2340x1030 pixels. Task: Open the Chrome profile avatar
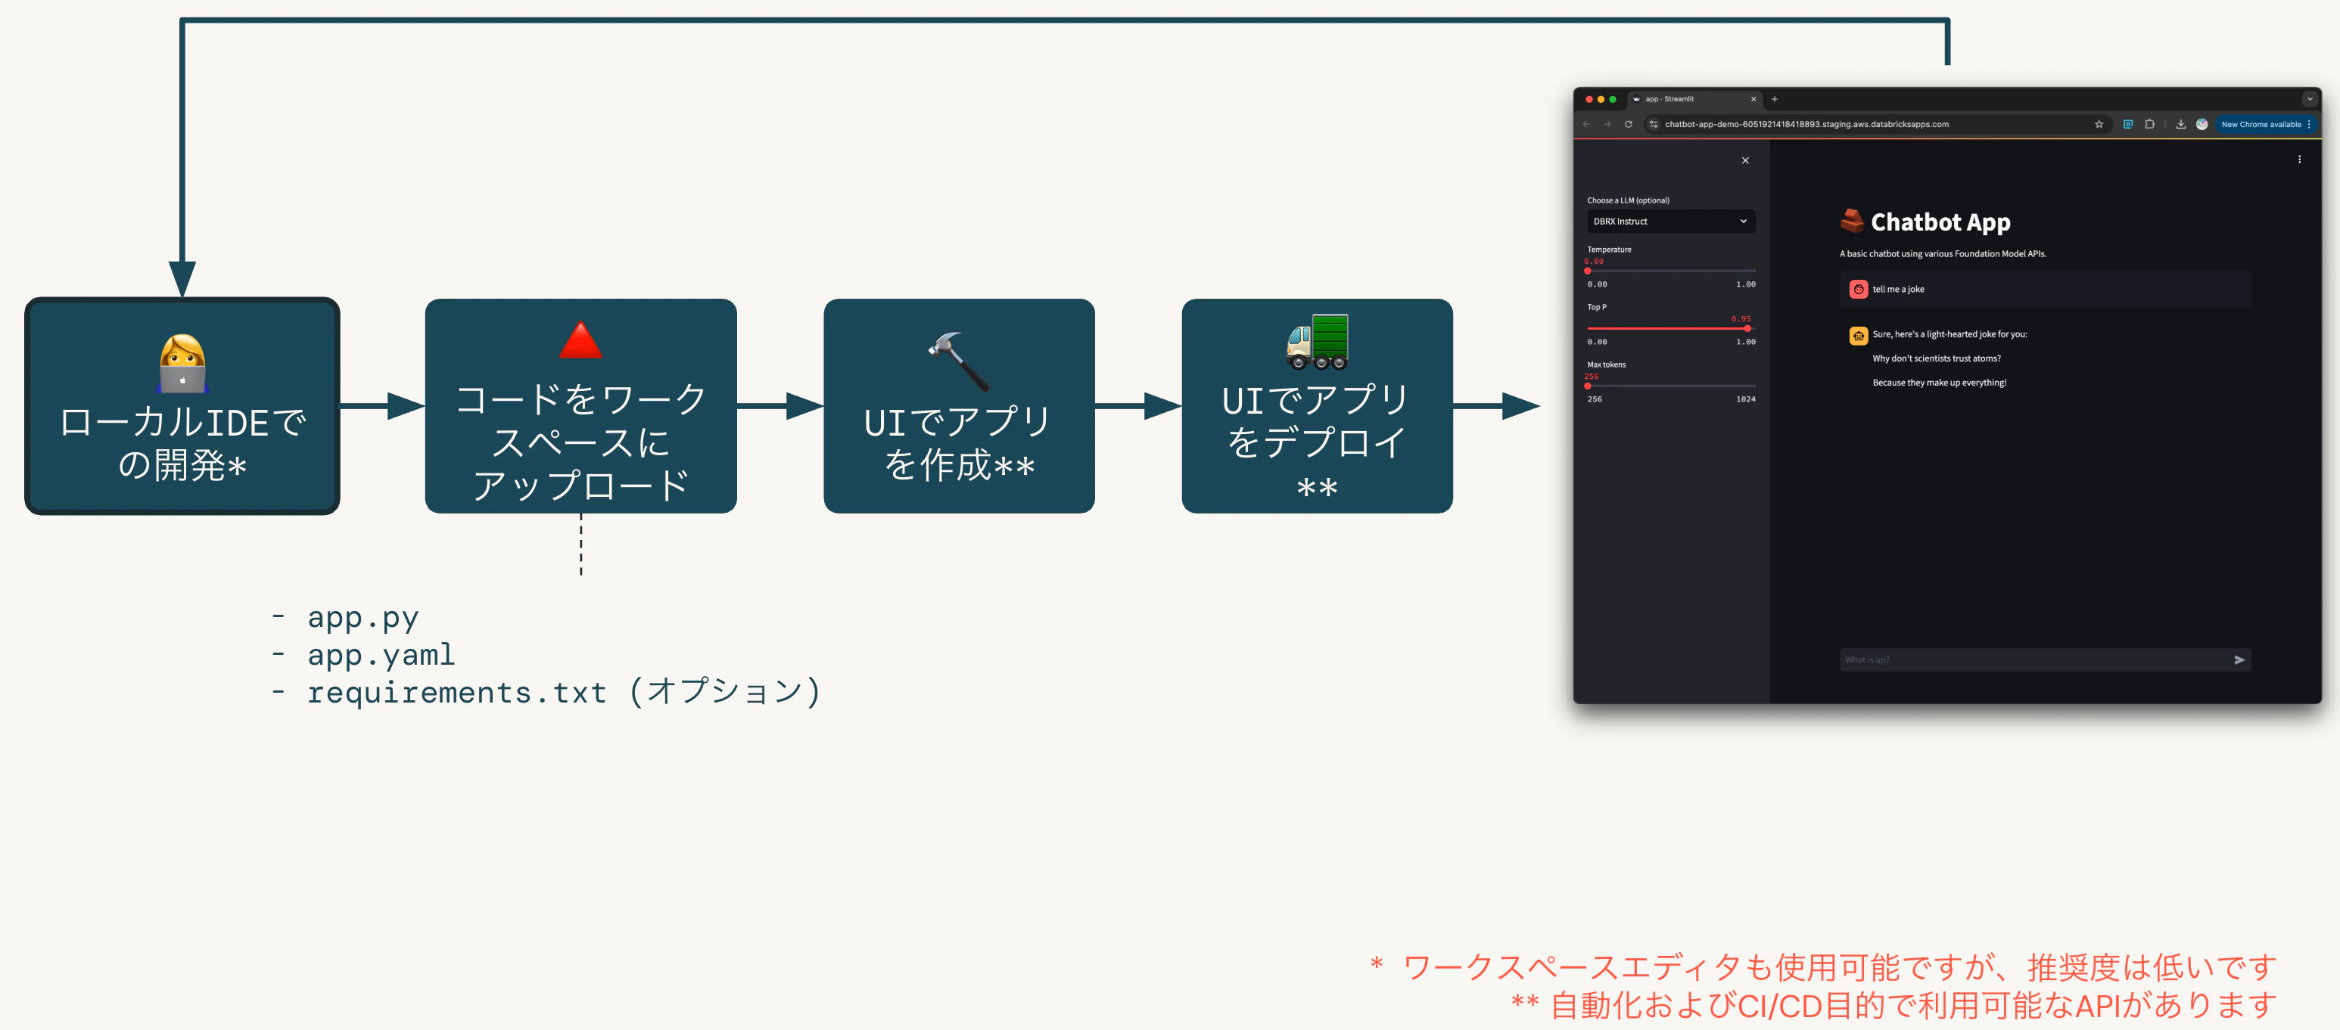[2202, 124]
